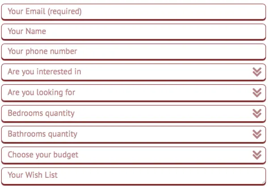Click the double-chevron arrow on Bathrooms quantity
This screenshot has height=189, width=268.
point(256,134)
